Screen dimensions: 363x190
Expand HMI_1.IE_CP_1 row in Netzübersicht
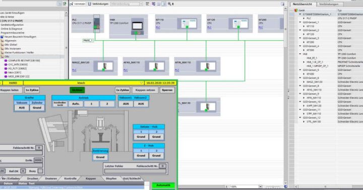[x=304, y=62]
